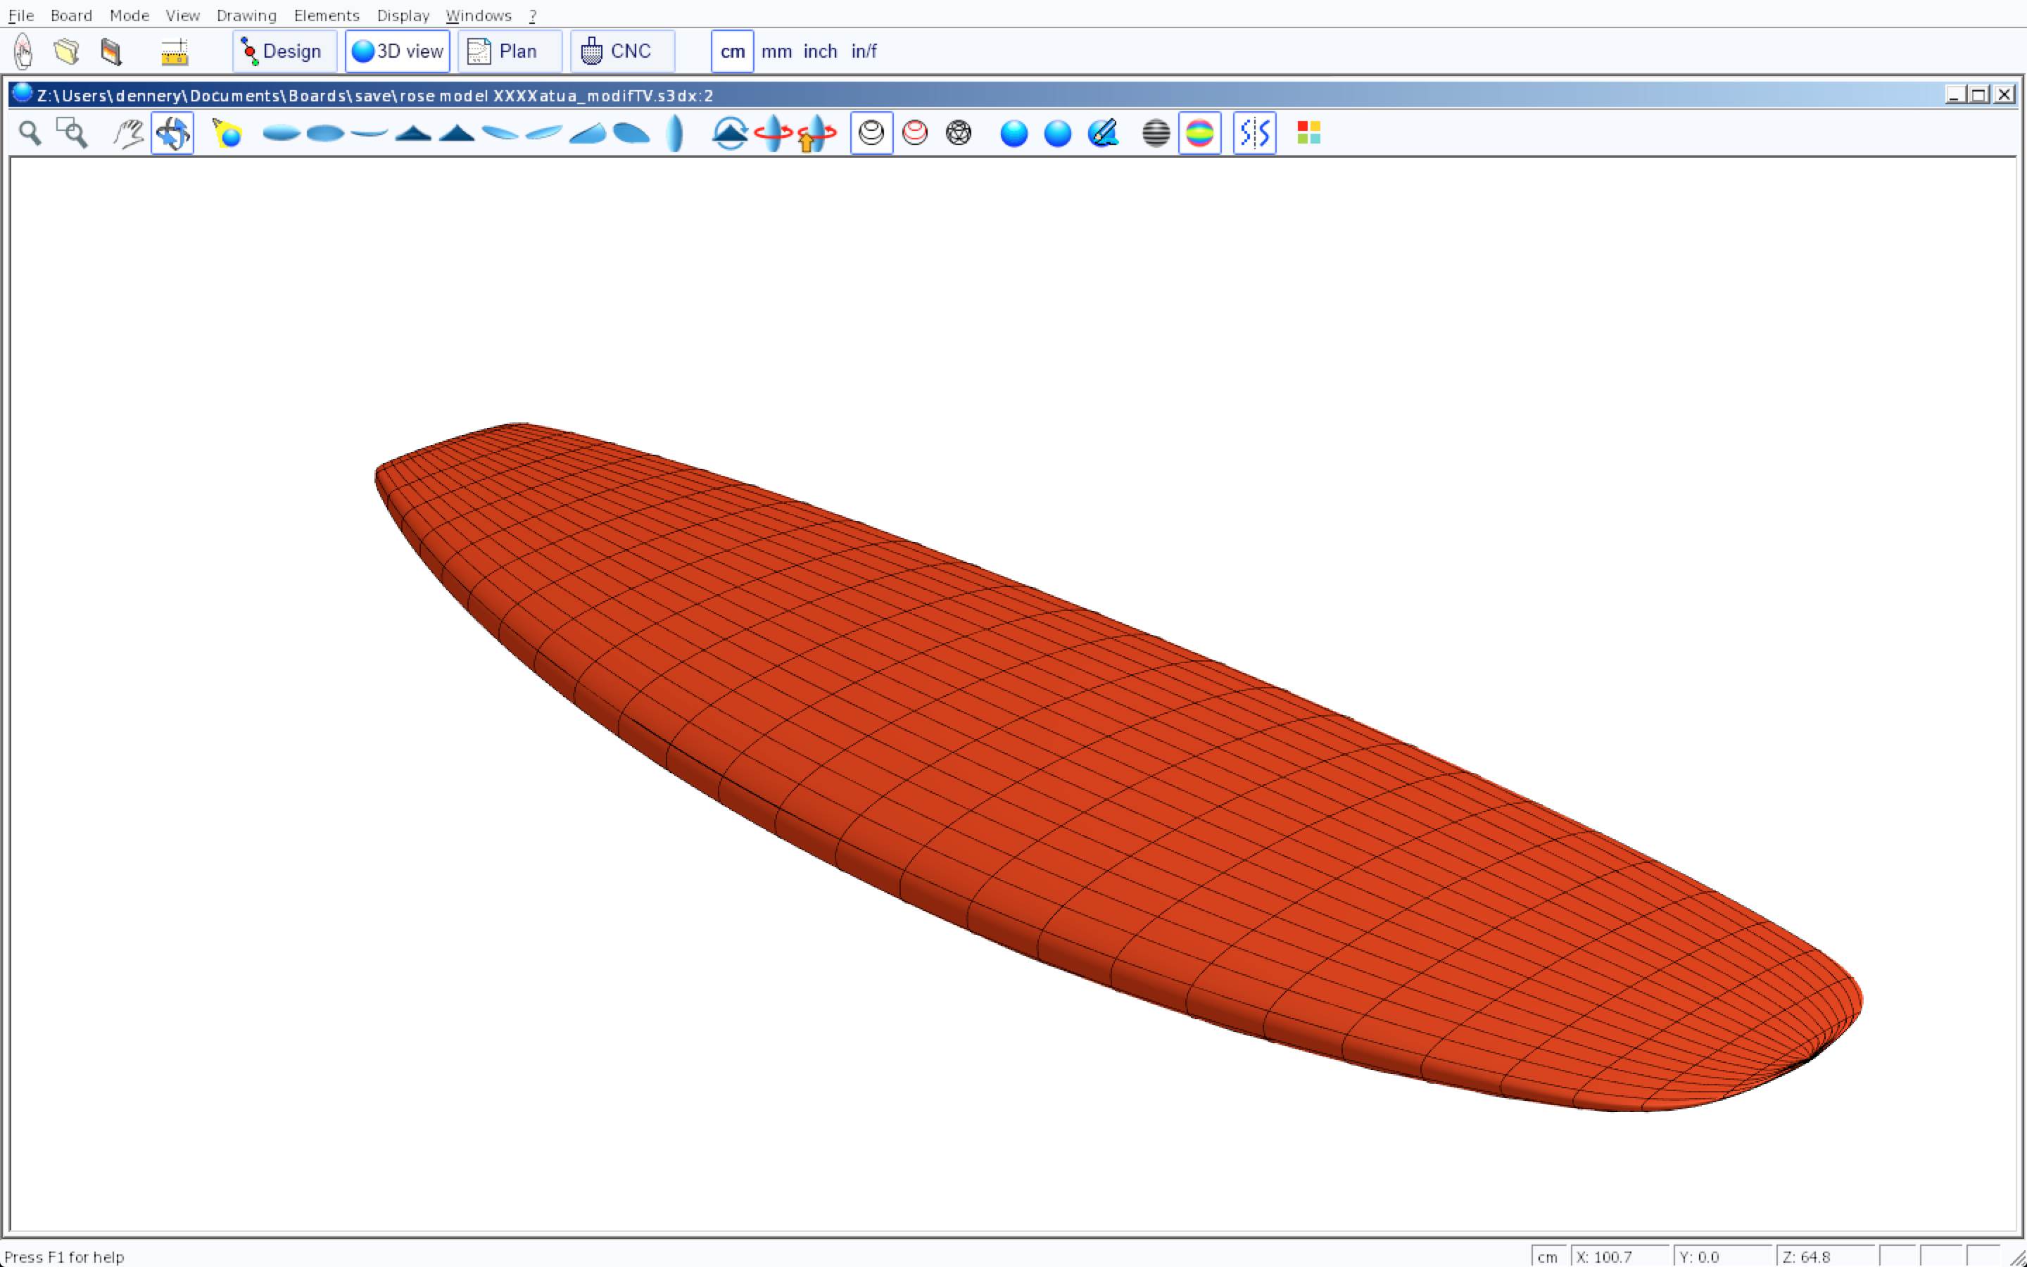Select cm as measurement unit
2027x1267 pixels.
pos(732,52)
